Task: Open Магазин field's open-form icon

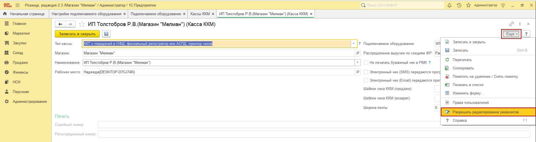Action: click(358, 53)
